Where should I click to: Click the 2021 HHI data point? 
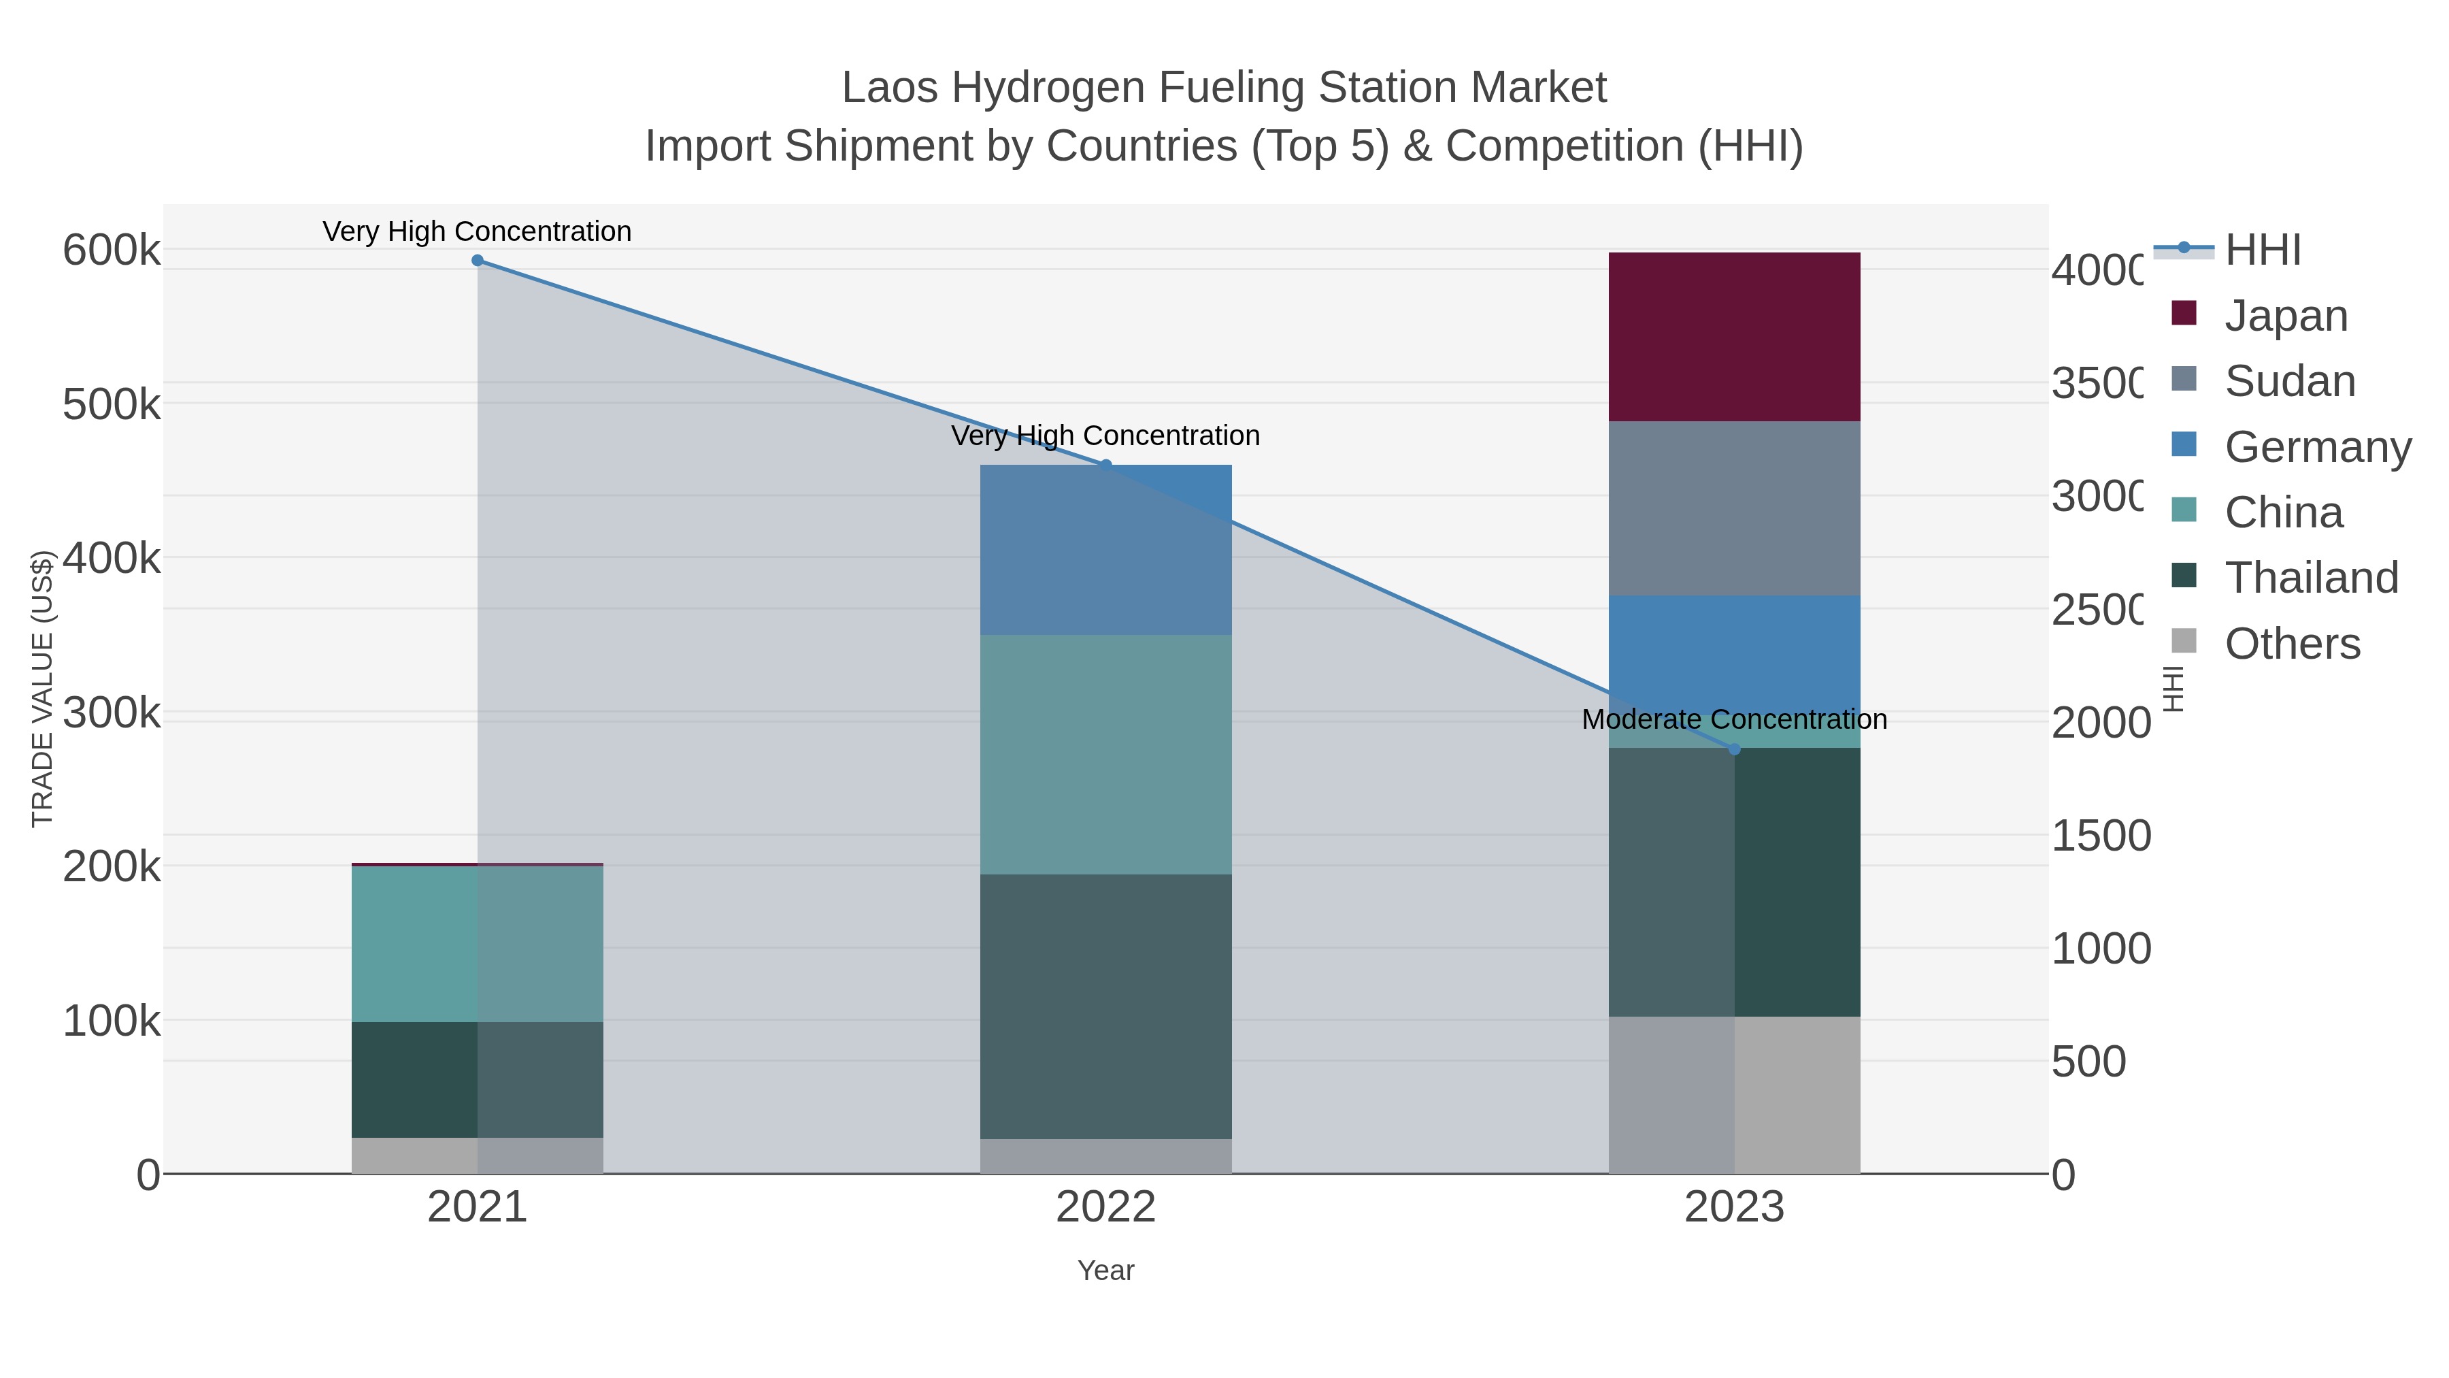[x=478, y=261]
